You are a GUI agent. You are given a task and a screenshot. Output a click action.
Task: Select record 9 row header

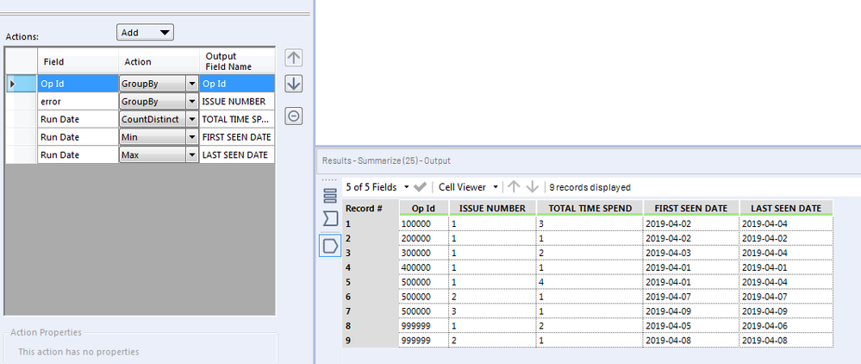pyautogui.click(x=371, y=341)
